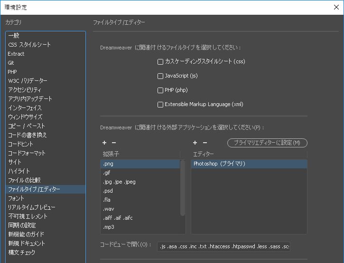Select the サイト category
This screenshot has width=344, height=263.
[x=46, y=162]
